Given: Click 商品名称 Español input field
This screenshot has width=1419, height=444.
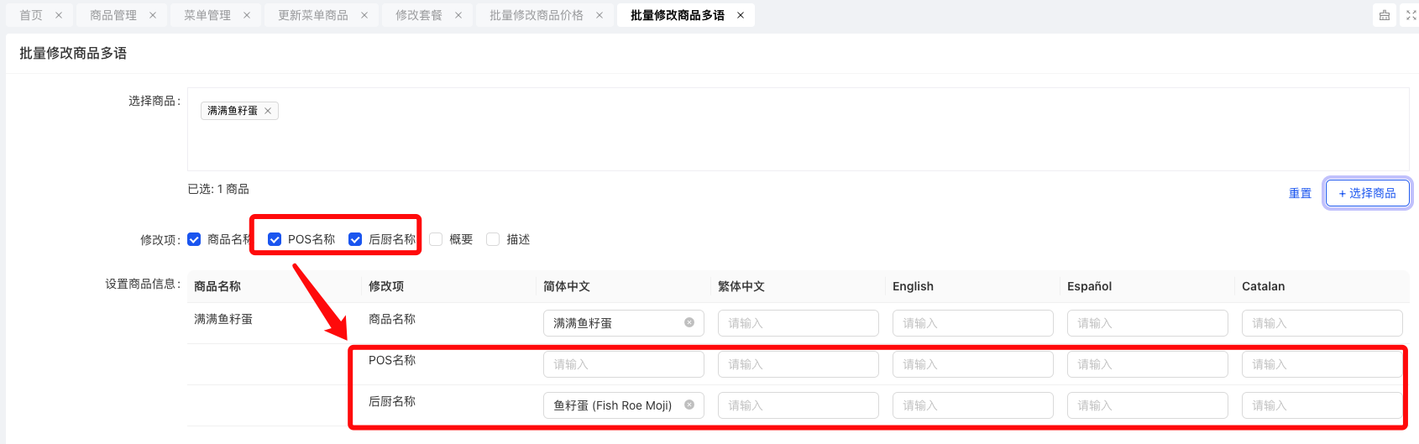Looking at the screenshot, I should coord(1148,323).
